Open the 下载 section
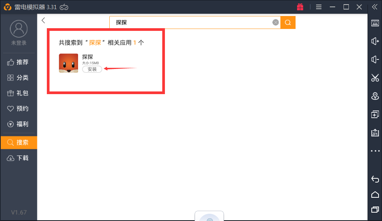This screenshot has width=382, height=221. [19, 158]
